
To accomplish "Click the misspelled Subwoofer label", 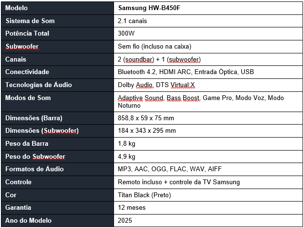I will pyautogui.click(x=22, y=47).
